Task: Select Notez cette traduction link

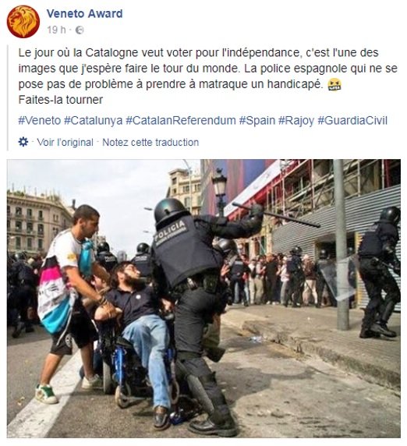Action: click(x=150, y=142)
